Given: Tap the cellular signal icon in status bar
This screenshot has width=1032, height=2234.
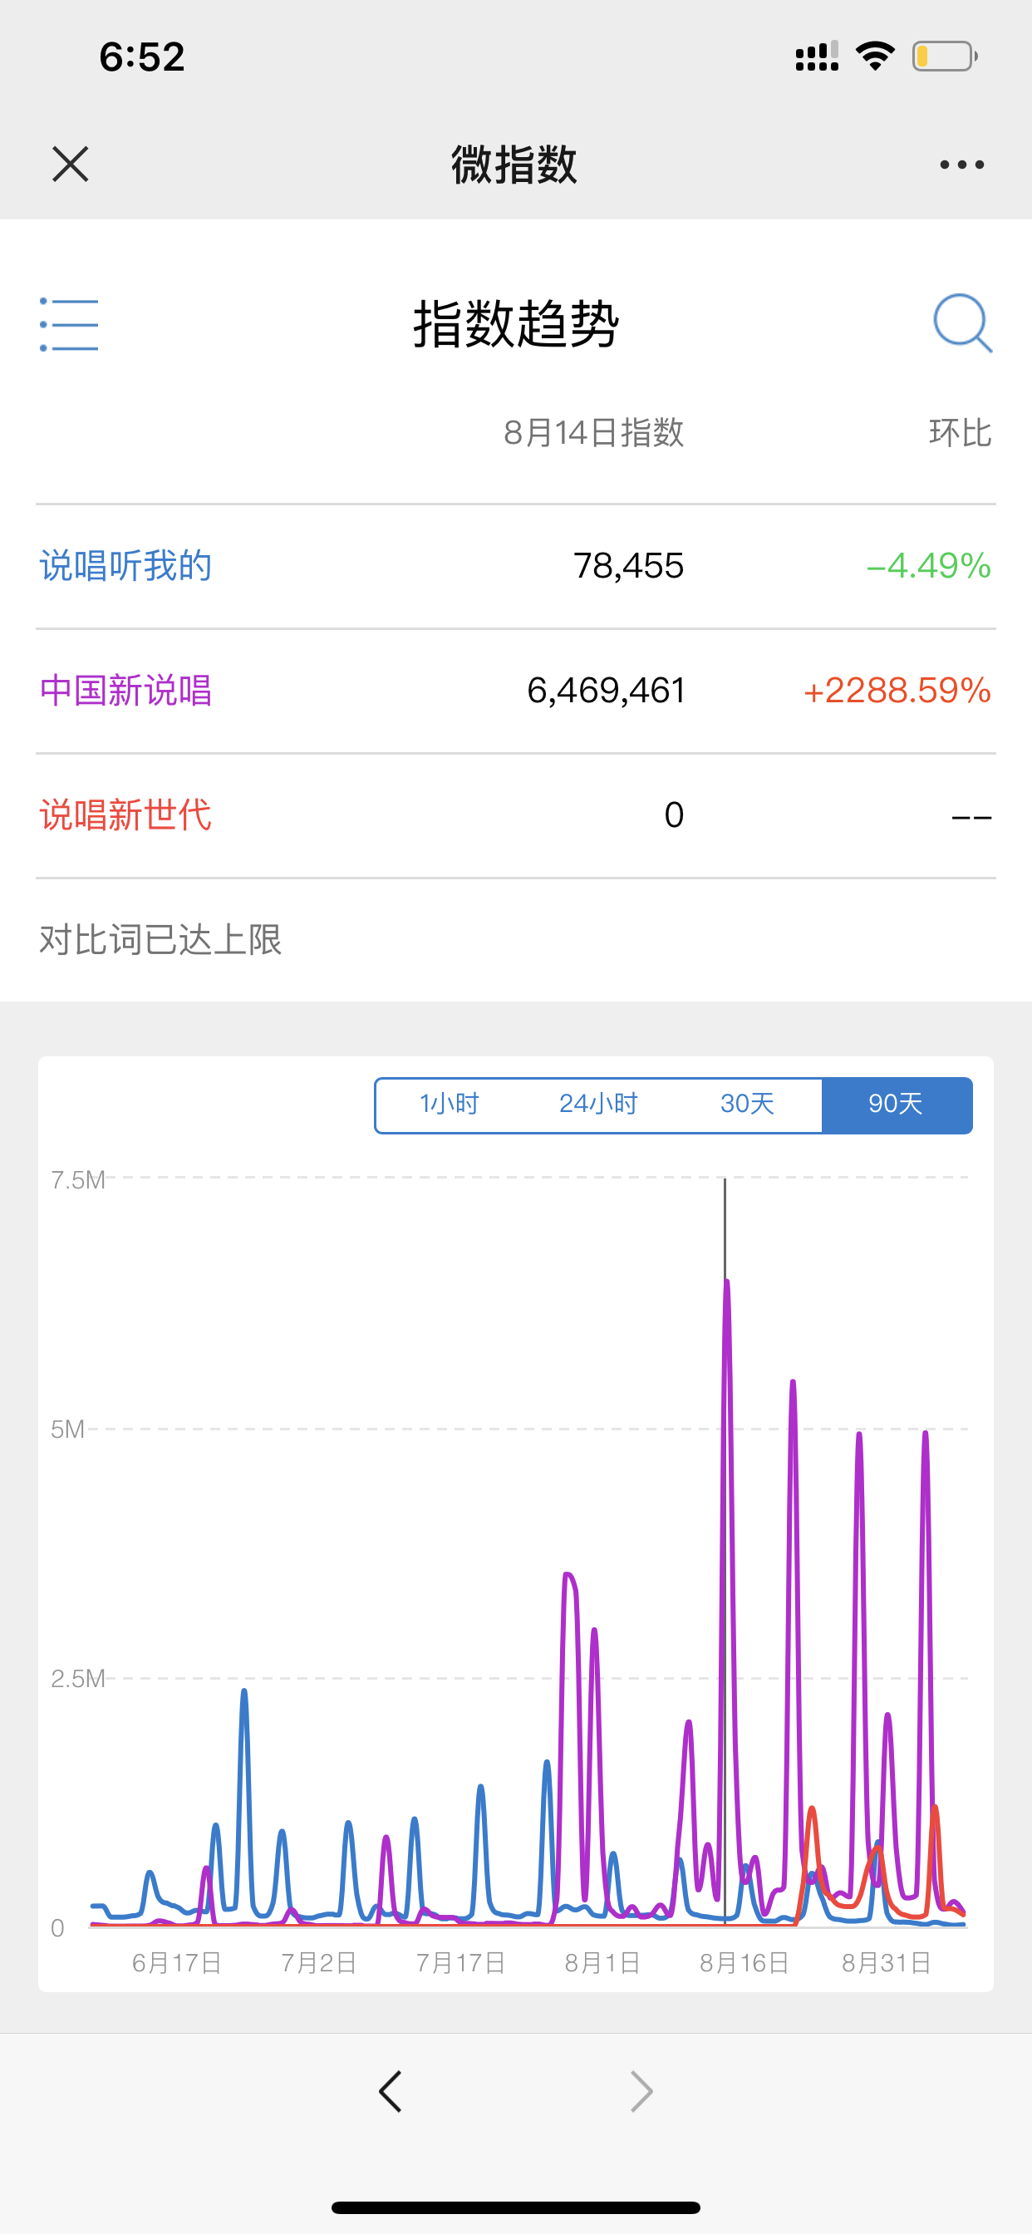Looking at the screenshot, I should pyautogui.click(x=817, y=57).
